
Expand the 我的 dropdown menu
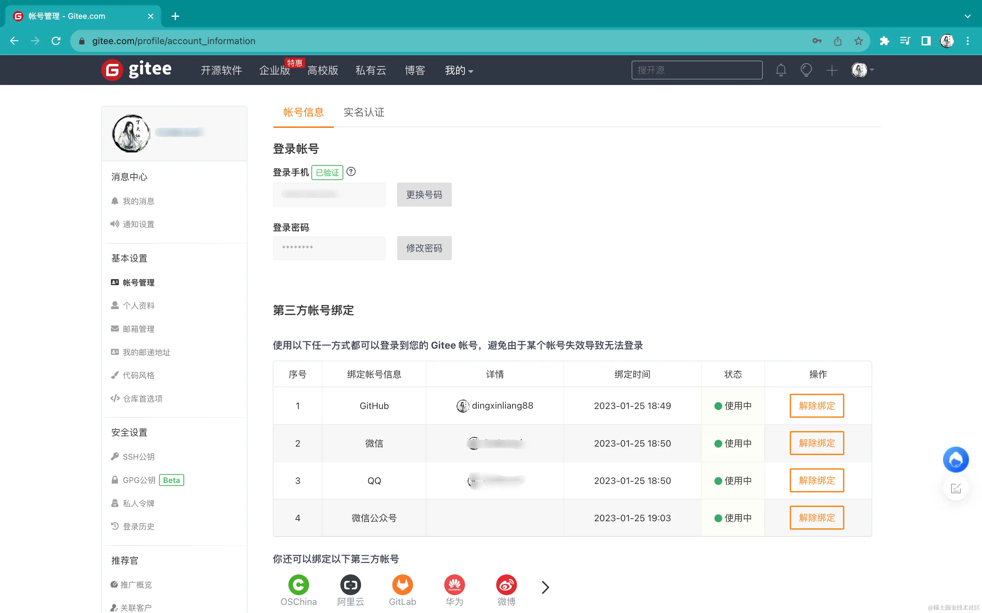coord(459,70)
